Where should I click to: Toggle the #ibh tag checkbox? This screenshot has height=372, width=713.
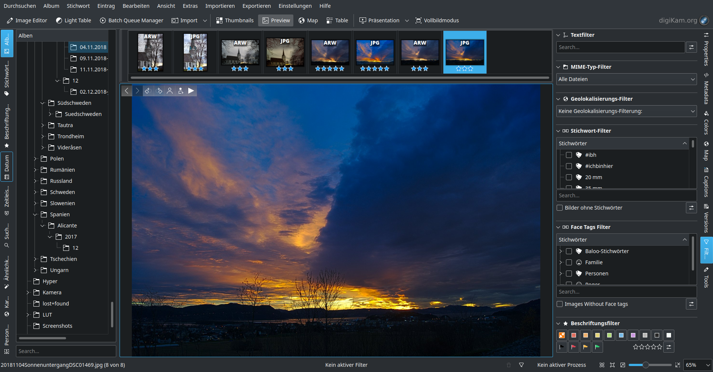(x=569, y=155)
